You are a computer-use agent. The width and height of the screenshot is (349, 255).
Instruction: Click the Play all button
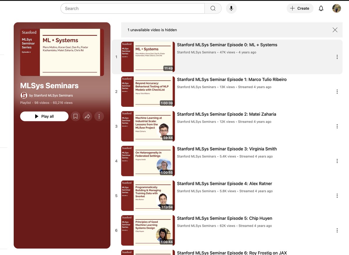pos(44,116)
